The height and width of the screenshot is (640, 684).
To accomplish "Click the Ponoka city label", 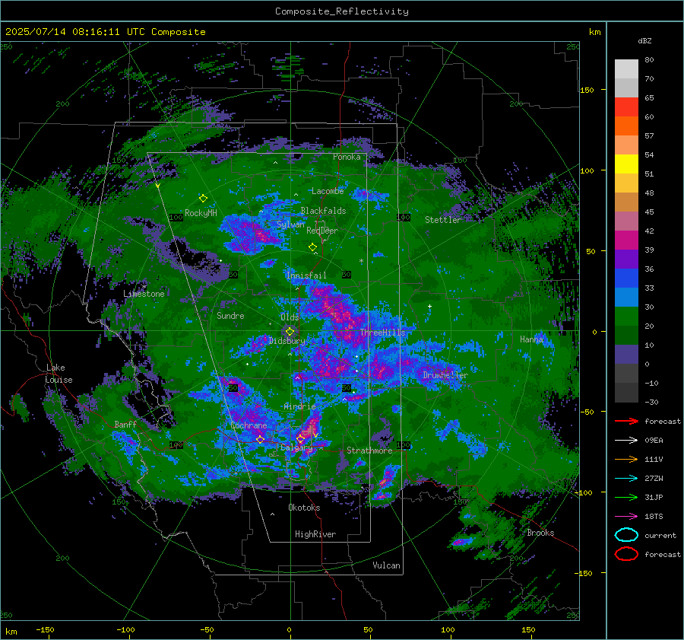I will point(347,157).
